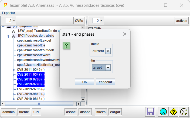
Task: Select CVE-2019-9790 (-) highlighted row
Action: (31, 84)
